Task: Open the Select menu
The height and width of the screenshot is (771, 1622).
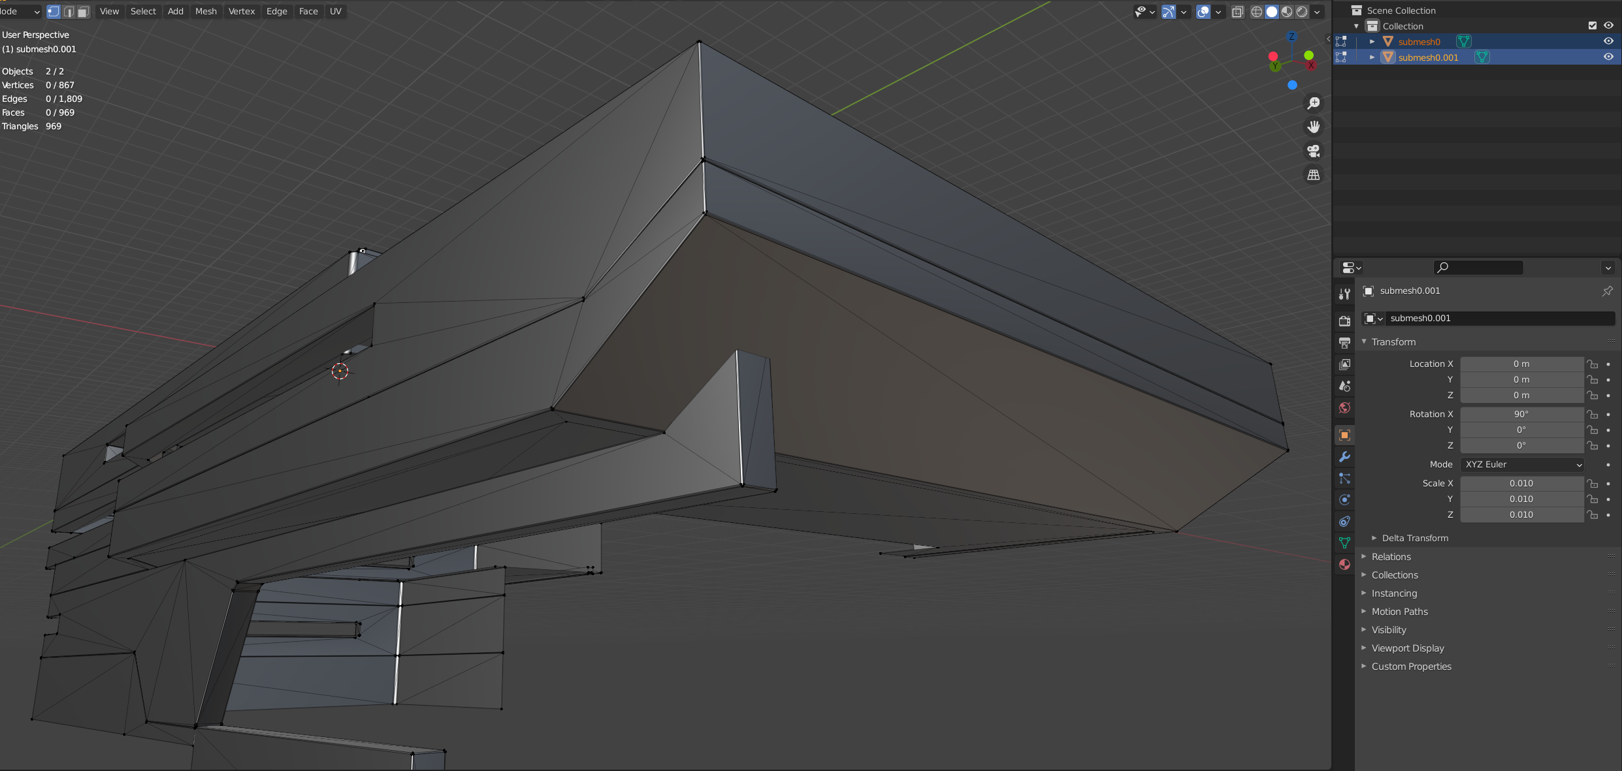Action: (x=143, y=12)
